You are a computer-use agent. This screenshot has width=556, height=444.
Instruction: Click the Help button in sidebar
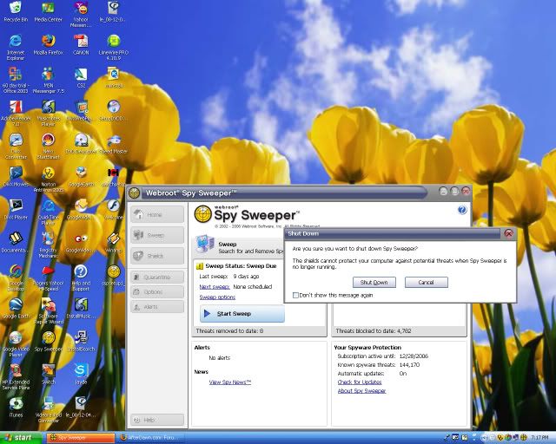coord(157,420)
